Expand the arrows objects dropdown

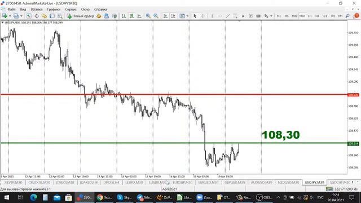tap(271, 16)
